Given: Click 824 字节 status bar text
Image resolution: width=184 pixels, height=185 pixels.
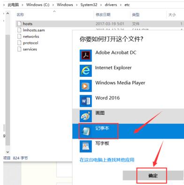Looking at the screenshot, I should click(x=20, y=158).
